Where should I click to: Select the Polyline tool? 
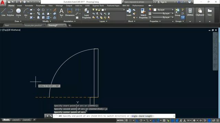click(10, 12)
